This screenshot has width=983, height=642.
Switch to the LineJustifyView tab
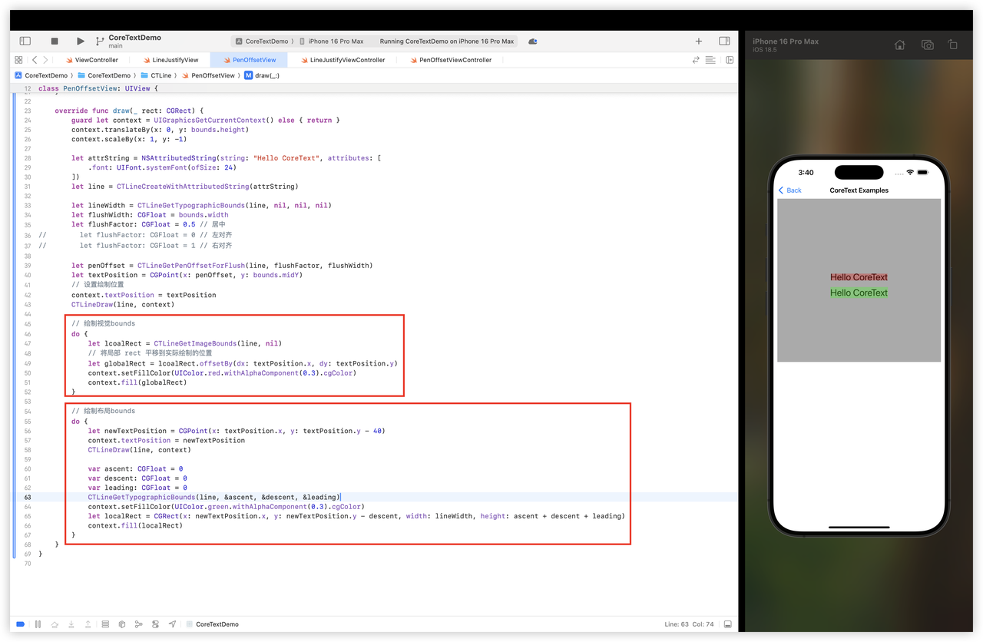(170, 60)
